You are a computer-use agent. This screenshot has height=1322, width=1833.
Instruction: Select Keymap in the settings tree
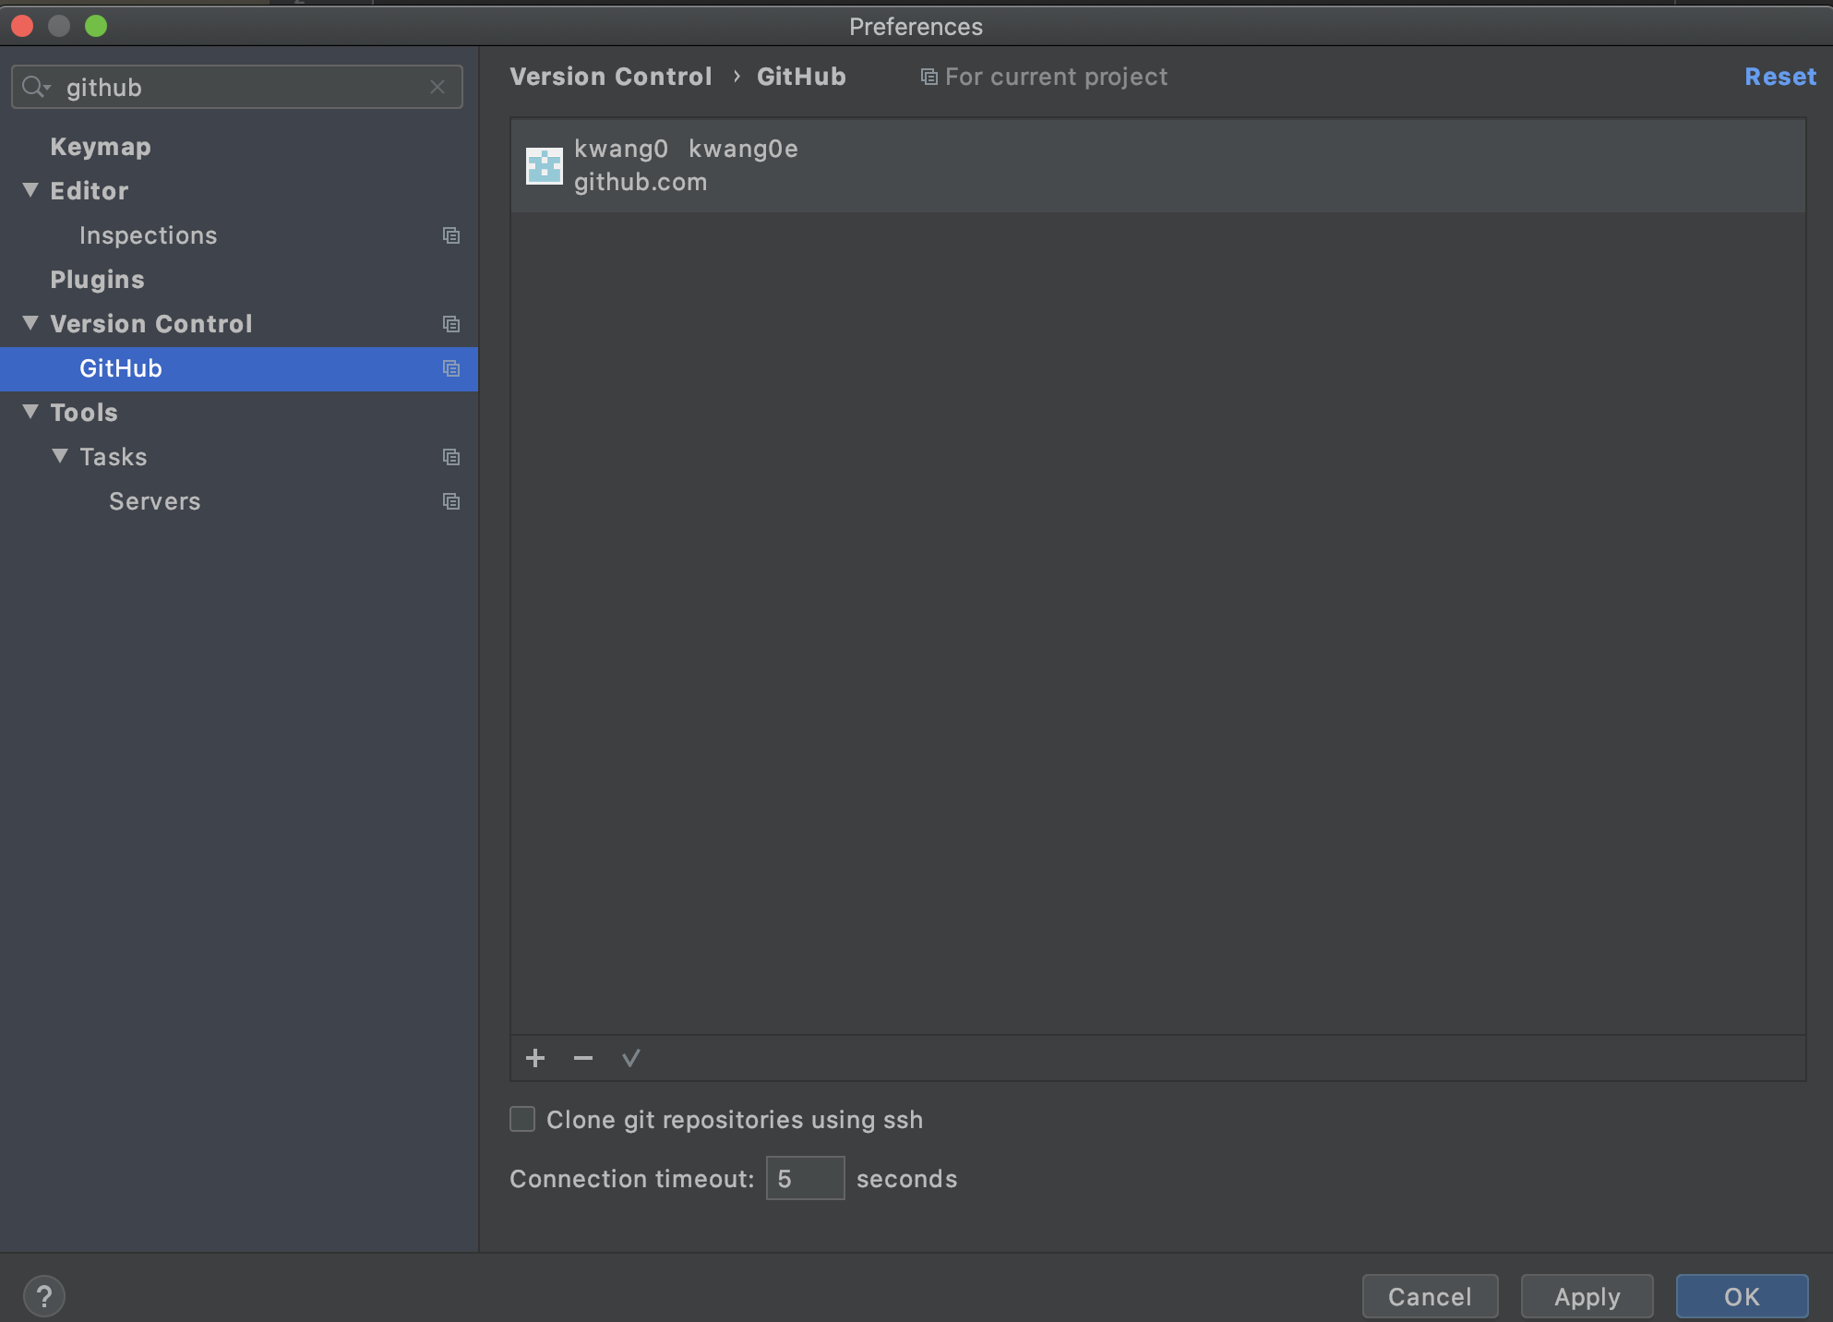[x=100, y=147]
